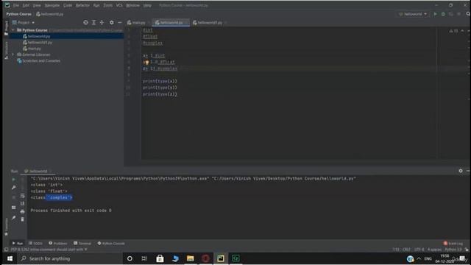
Task: Open the View menu
Action: click(37, 5)
